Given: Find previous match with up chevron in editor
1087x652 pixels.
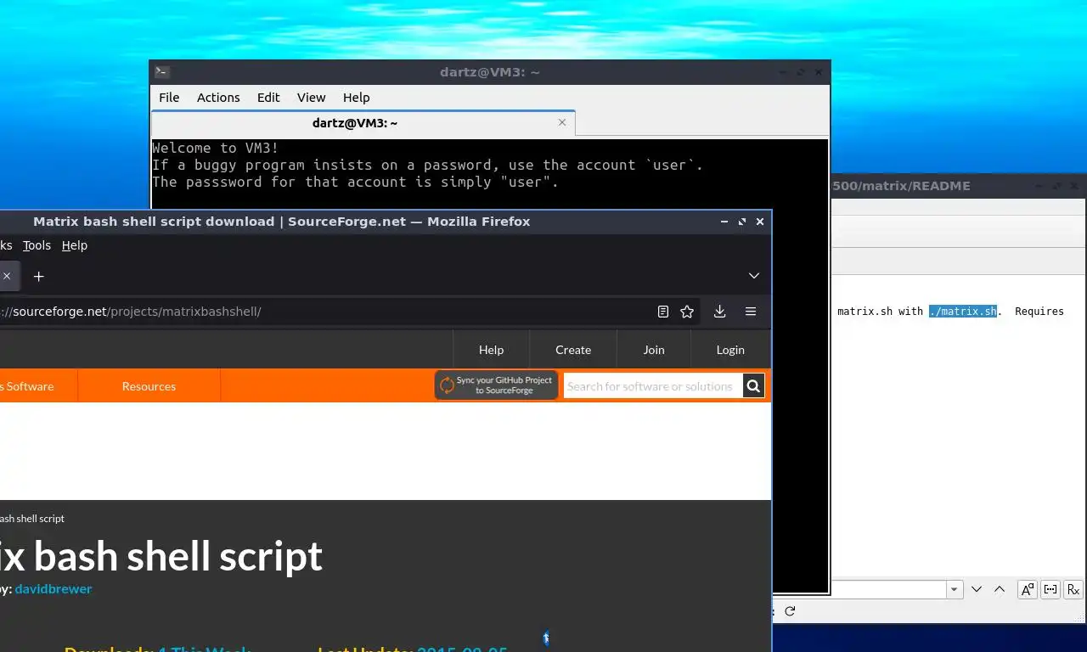Looking at the screenshot, I should 999,589.
